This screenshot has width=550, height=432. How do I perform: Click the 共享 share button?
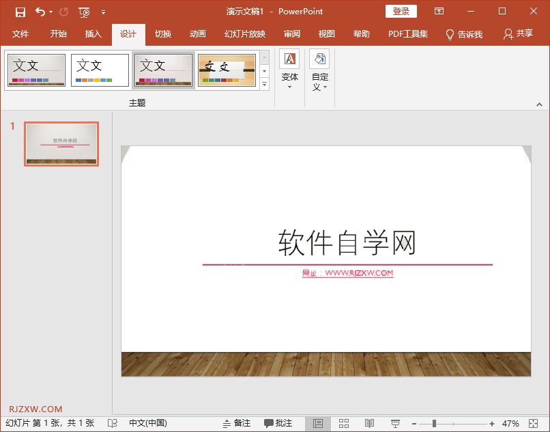point(517,34)
